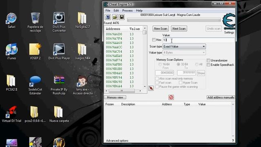Select the 16-Bit radio button

(160, 64)
